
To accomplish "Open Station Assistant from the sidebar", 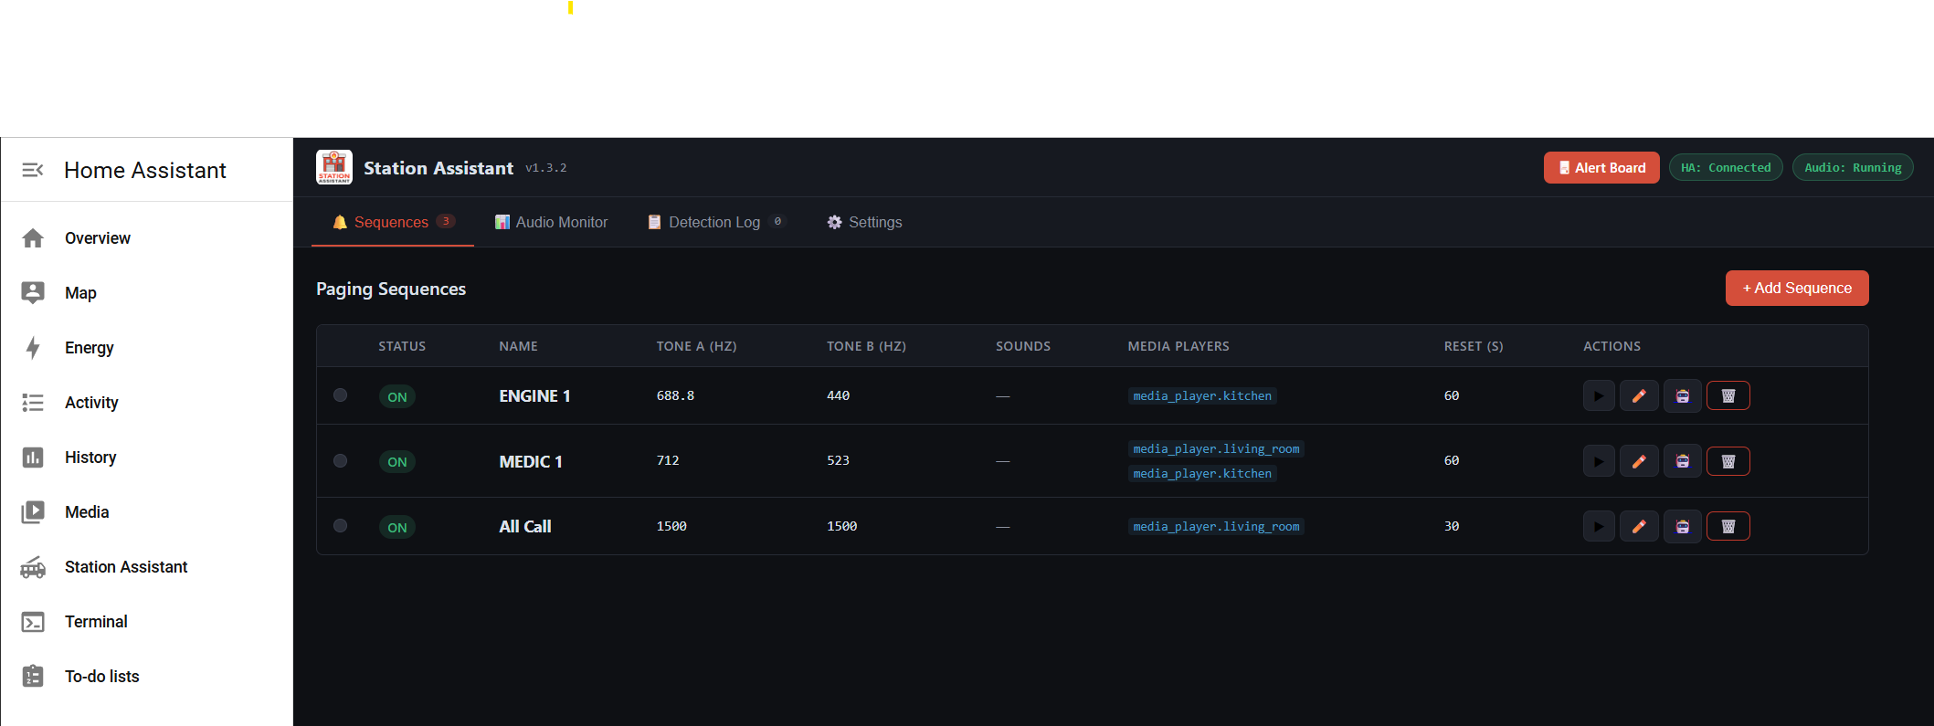I will point(125,567).
